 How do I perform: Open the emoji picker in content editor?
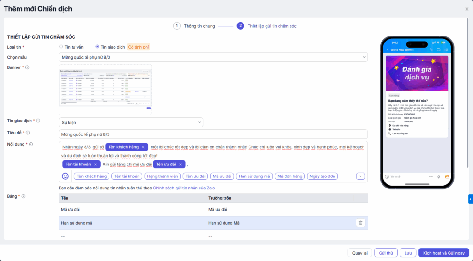[66, 176]
